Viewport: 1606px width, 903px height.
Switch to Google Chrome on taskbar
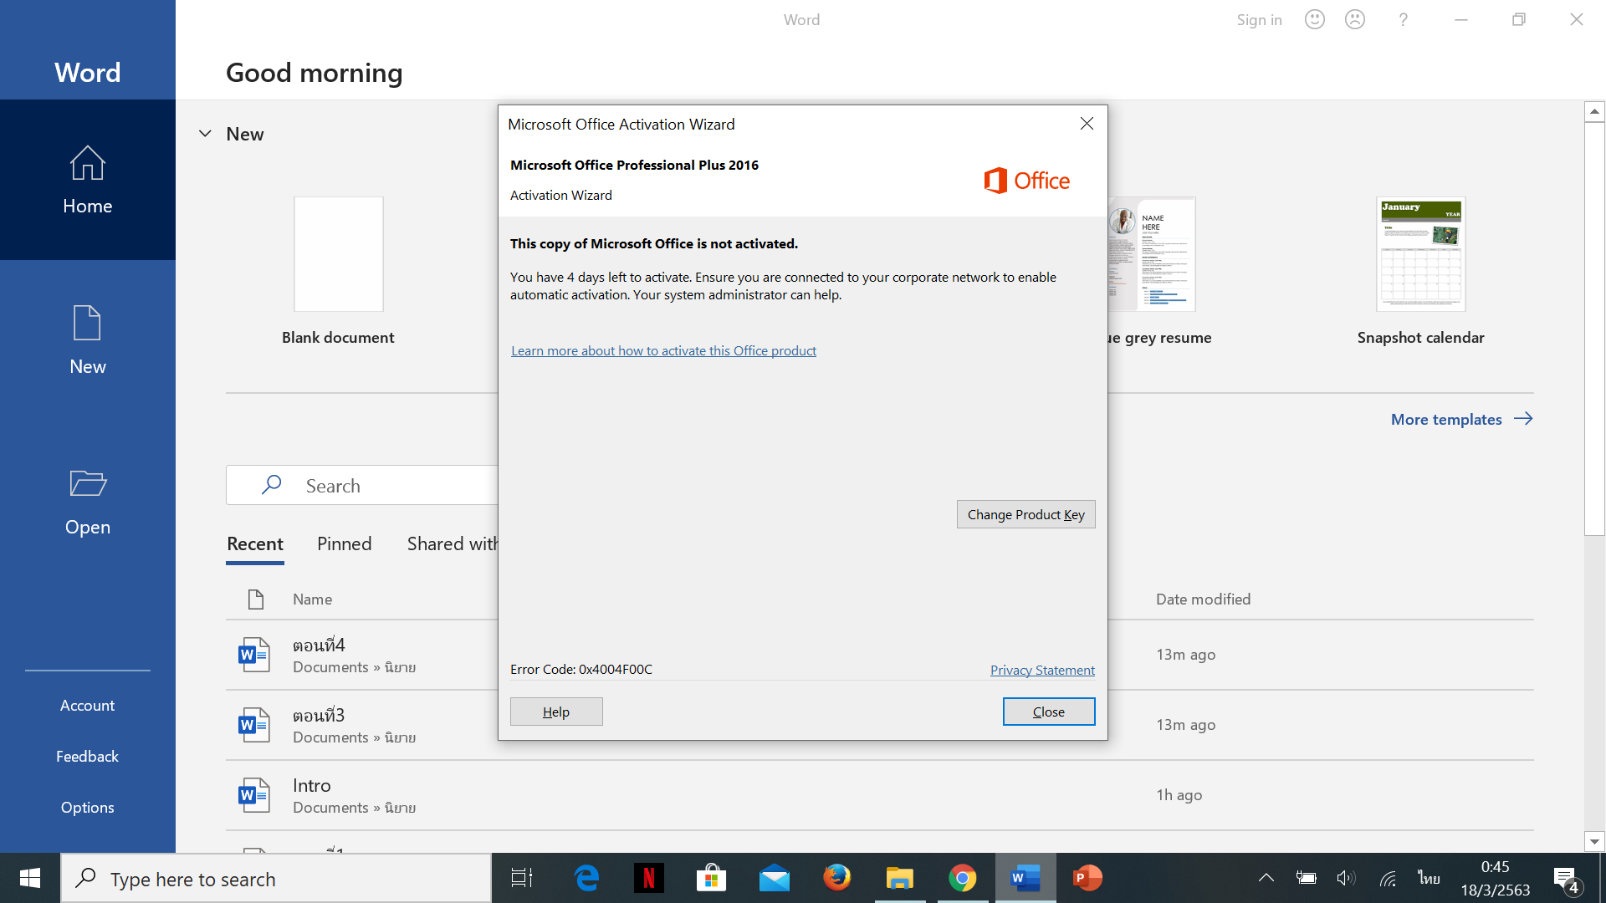(963, 878)
